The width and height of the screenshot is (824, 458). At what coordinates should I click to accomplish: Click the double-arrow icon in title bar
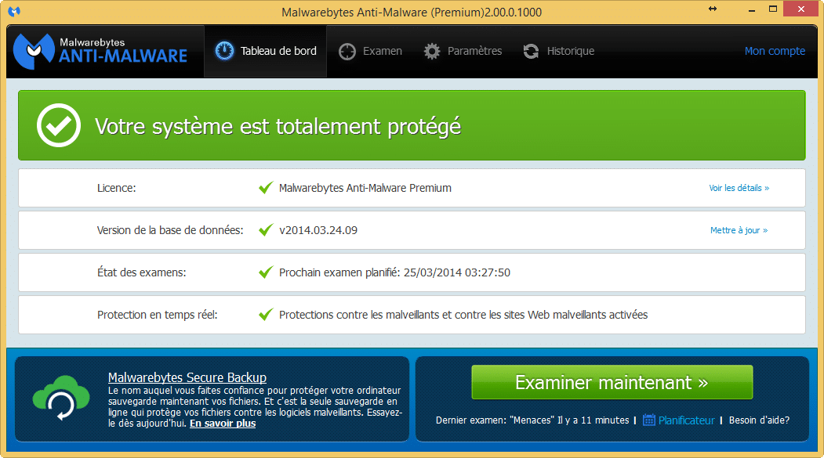click(713, 9)
